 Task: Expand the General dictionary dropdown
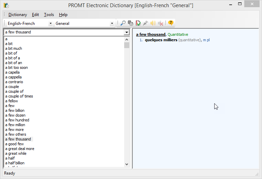click(x=112, y=24)
